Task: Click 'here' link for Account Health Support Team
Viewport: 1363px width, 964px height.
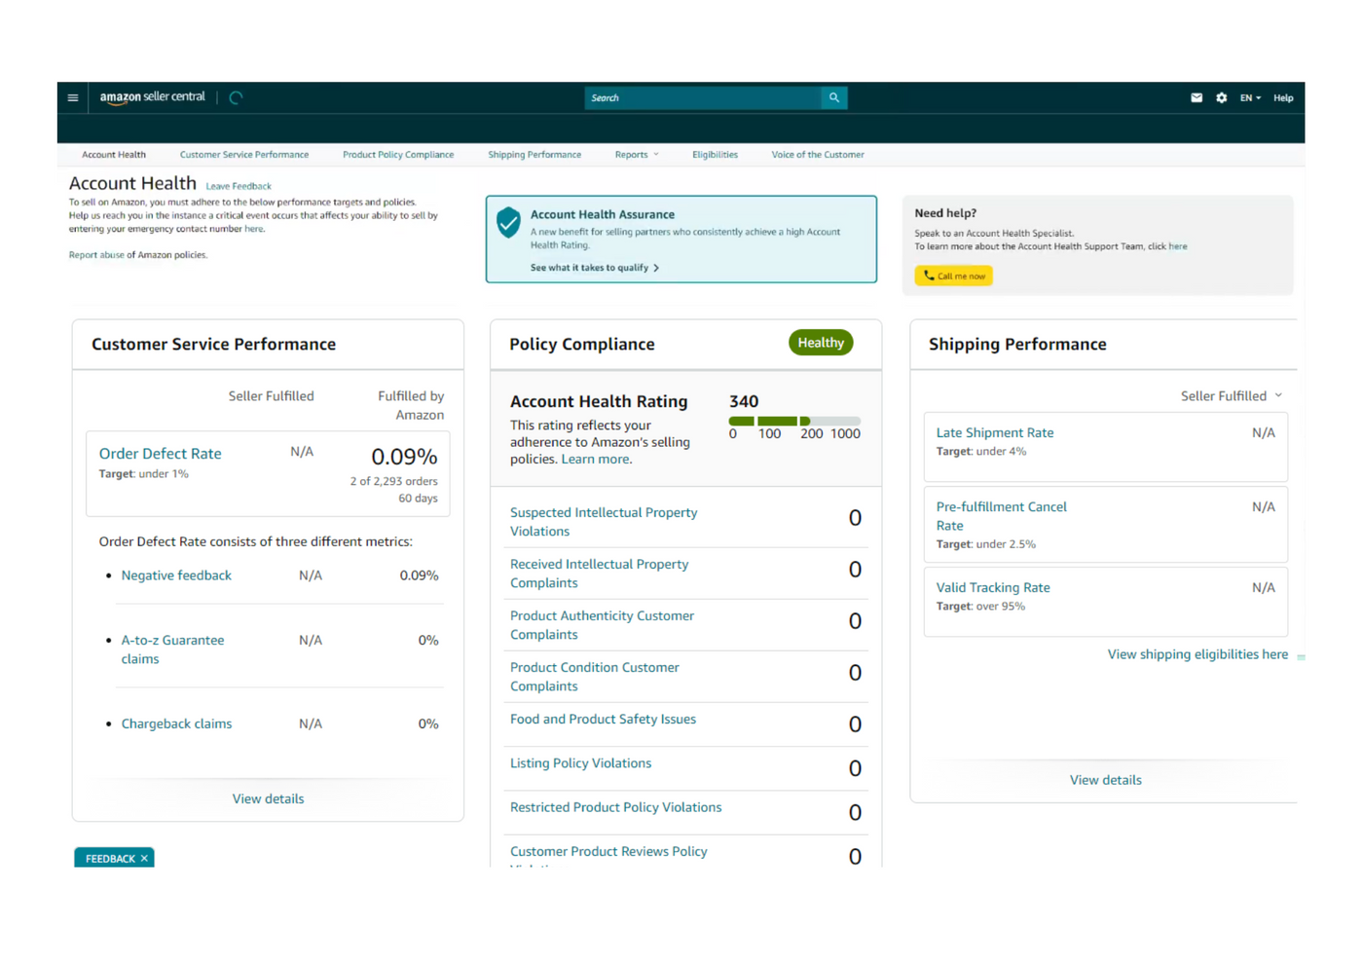Action: pos(1178,246)
